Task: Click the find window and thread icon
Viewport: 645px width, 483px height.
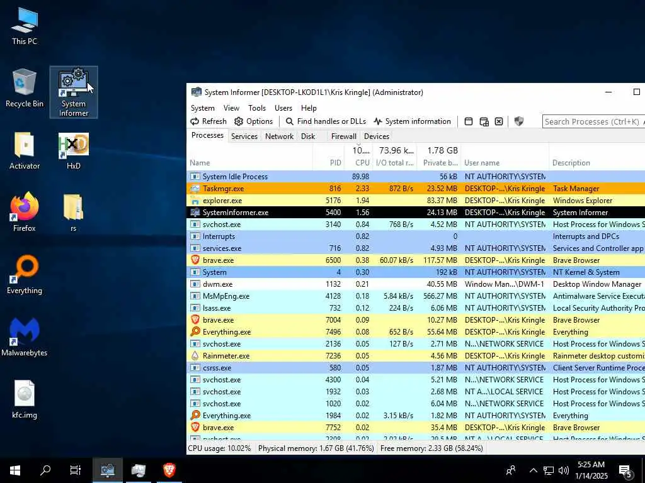Action: [x=484, y=121]
